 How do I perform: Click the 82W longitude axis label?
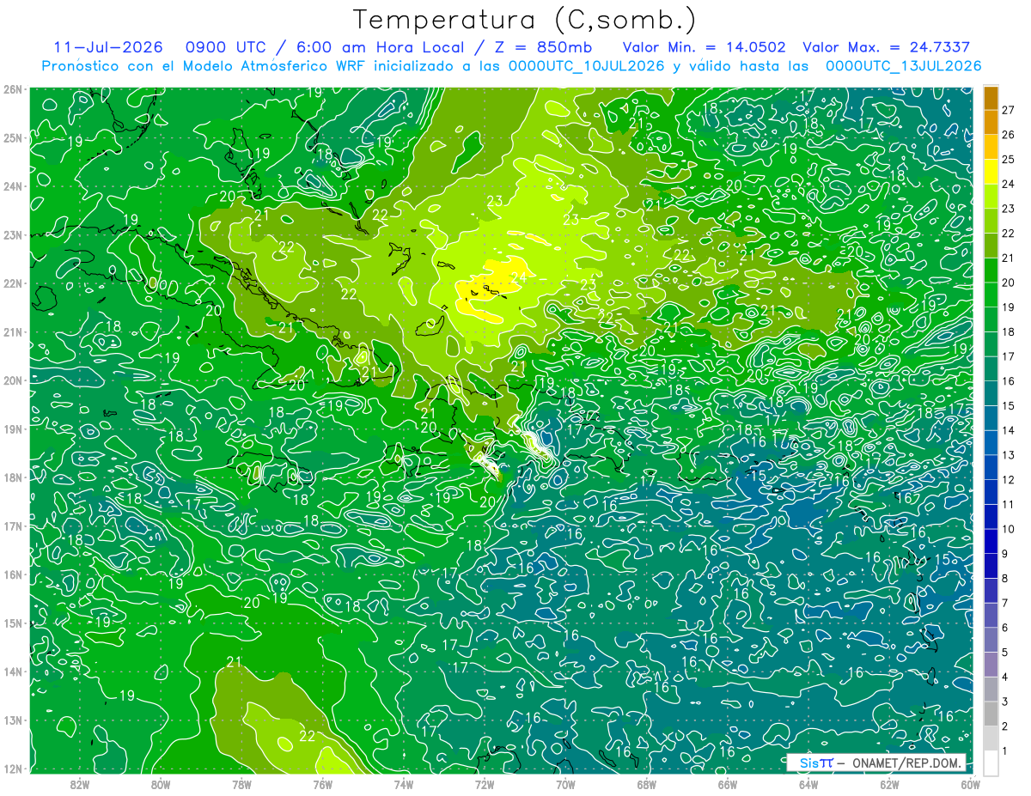pyautogui.click(x=80, y=784)
